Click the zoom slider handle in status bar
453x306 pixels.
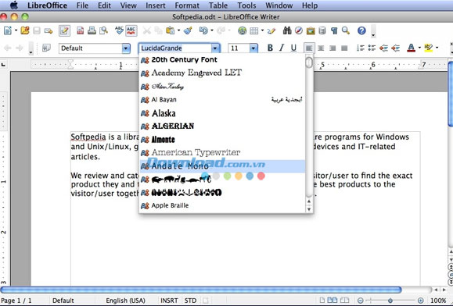[390, 301]
